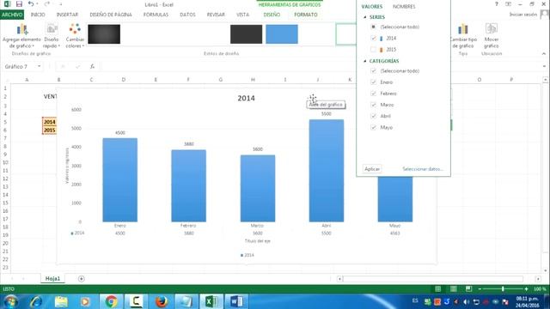550x309 pixels.
Task: Click the zoom slider handle
Action: (x=503, y=288)
